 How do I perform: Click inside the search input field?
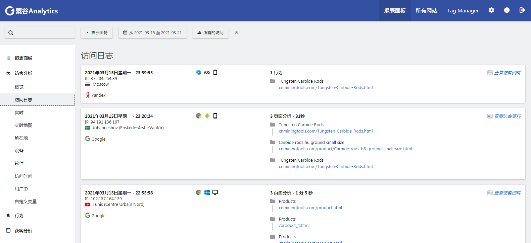click(40, 32)
